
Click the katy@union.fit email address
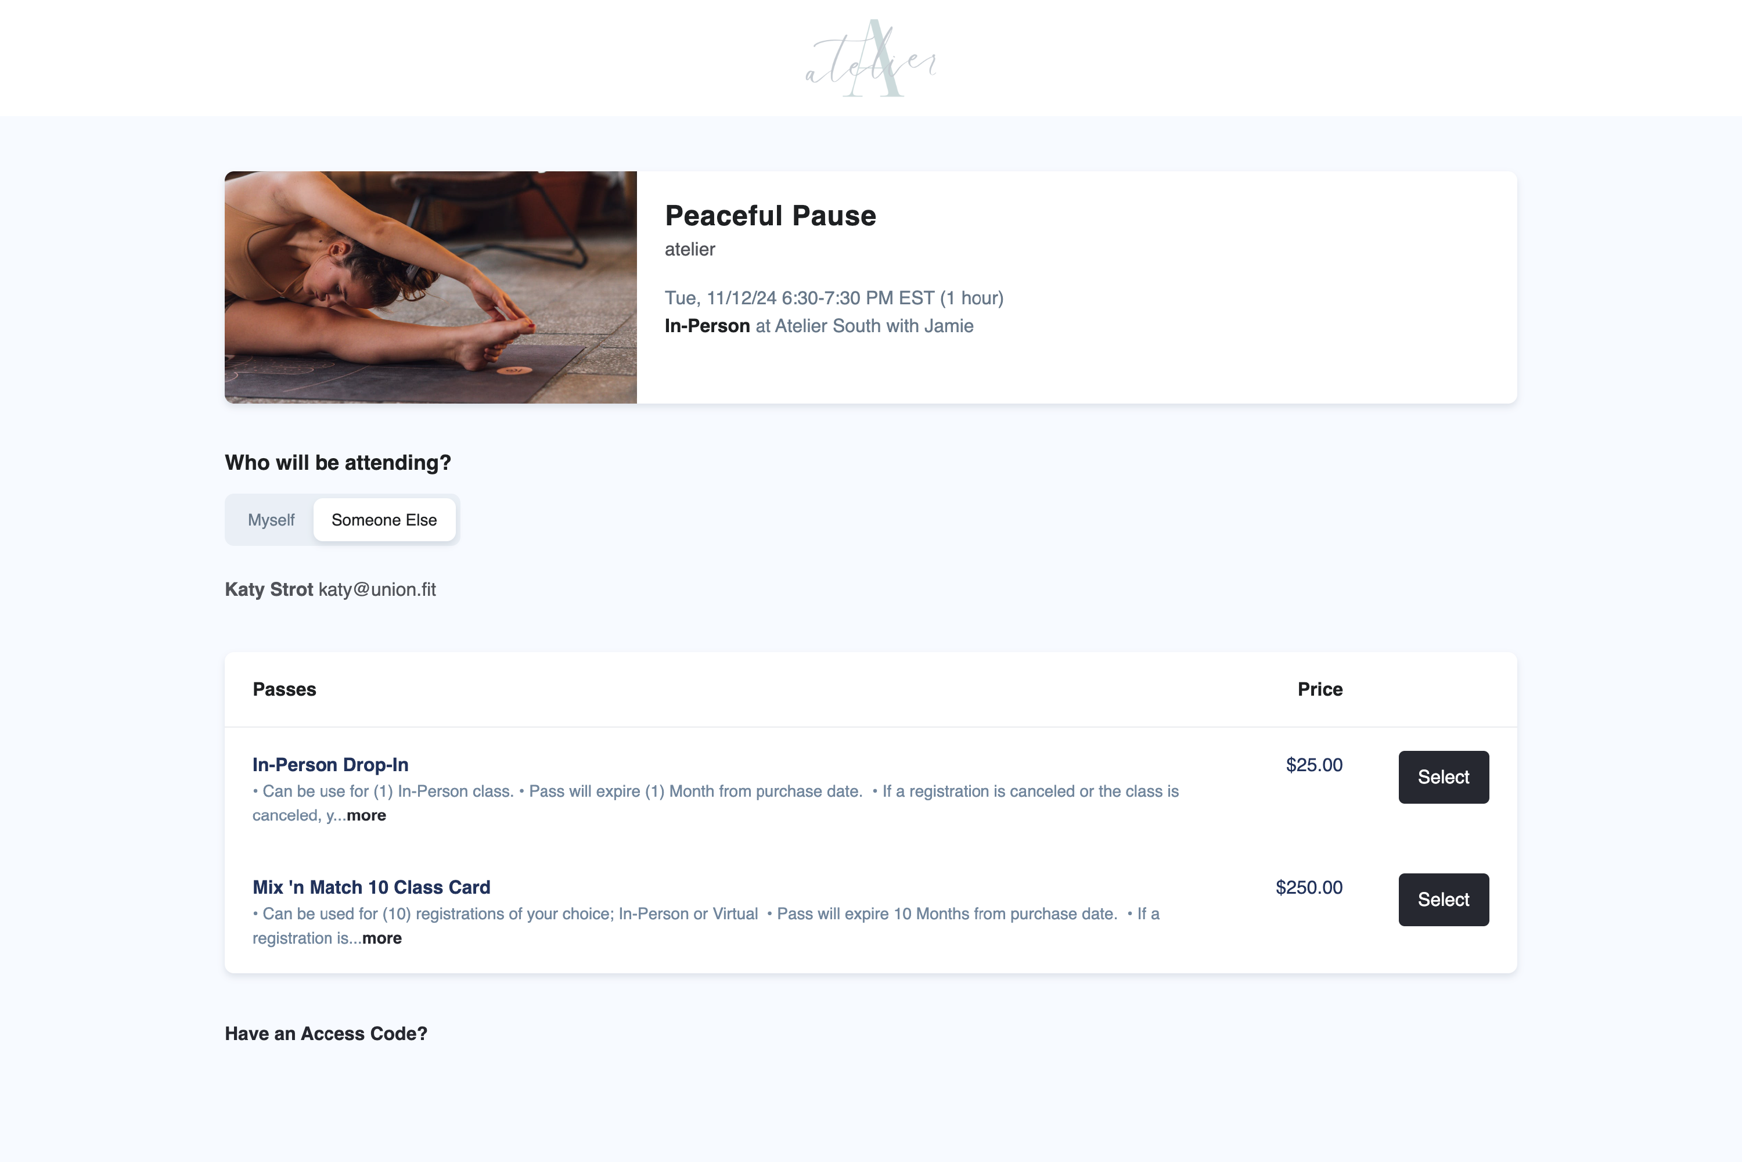[377, 590]
